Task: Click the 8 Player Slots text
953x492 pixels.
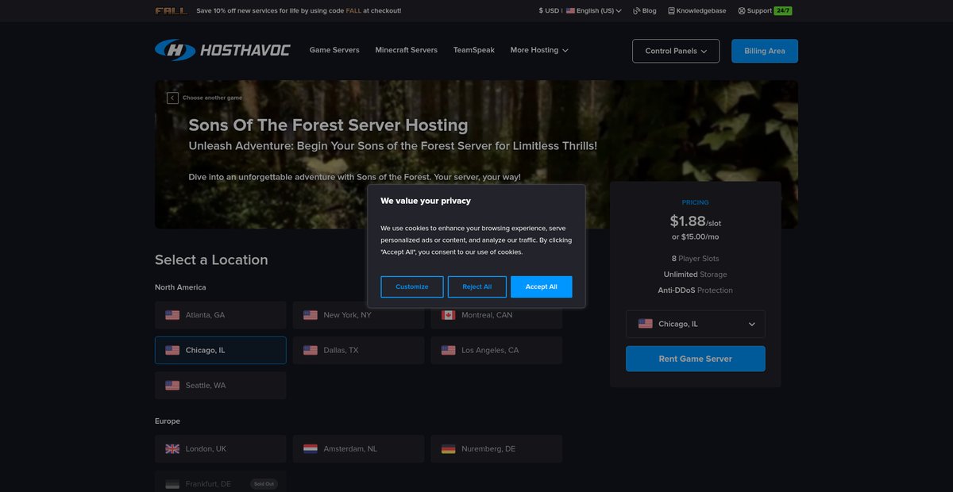Action: (696, 259)
